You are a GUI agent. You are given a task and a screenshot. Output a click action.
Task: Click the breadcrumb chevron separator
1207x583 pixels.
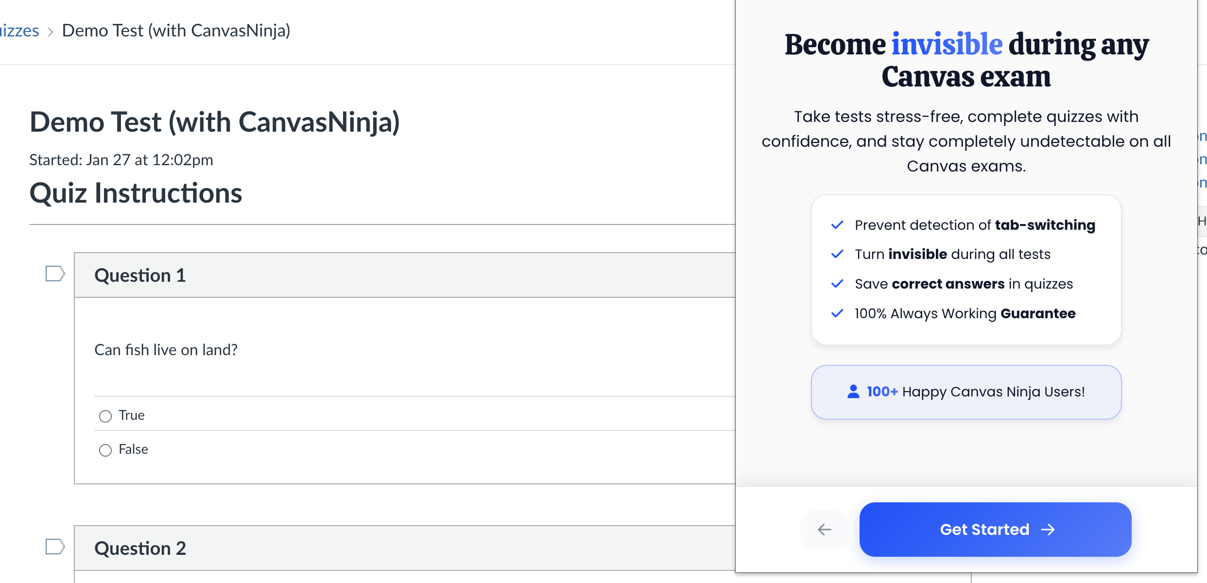[x=50, y=32]
